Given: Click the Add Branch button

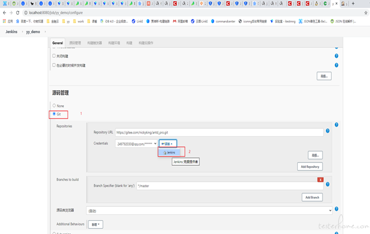Looking at the screenshot, I should [312, 197].
